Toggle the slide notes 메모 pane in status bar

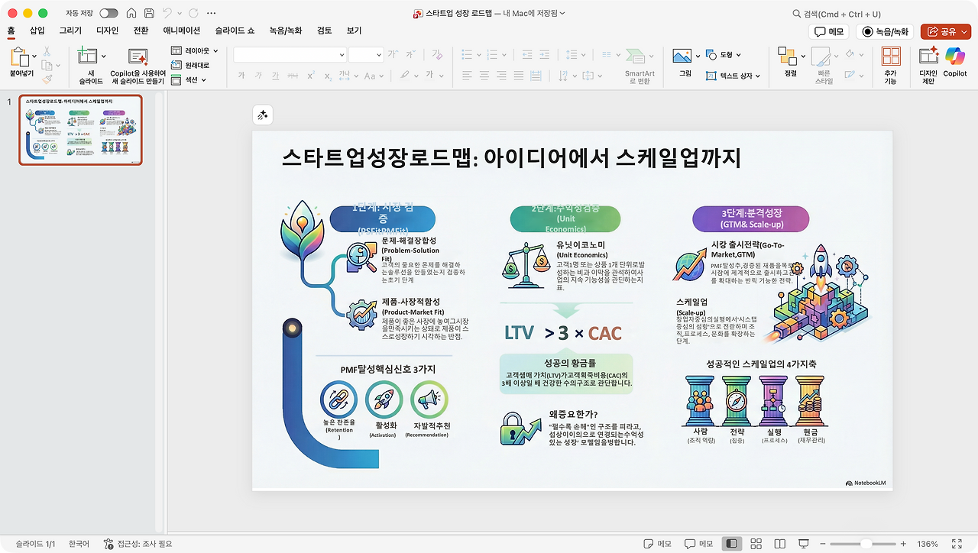pos(657,544)
